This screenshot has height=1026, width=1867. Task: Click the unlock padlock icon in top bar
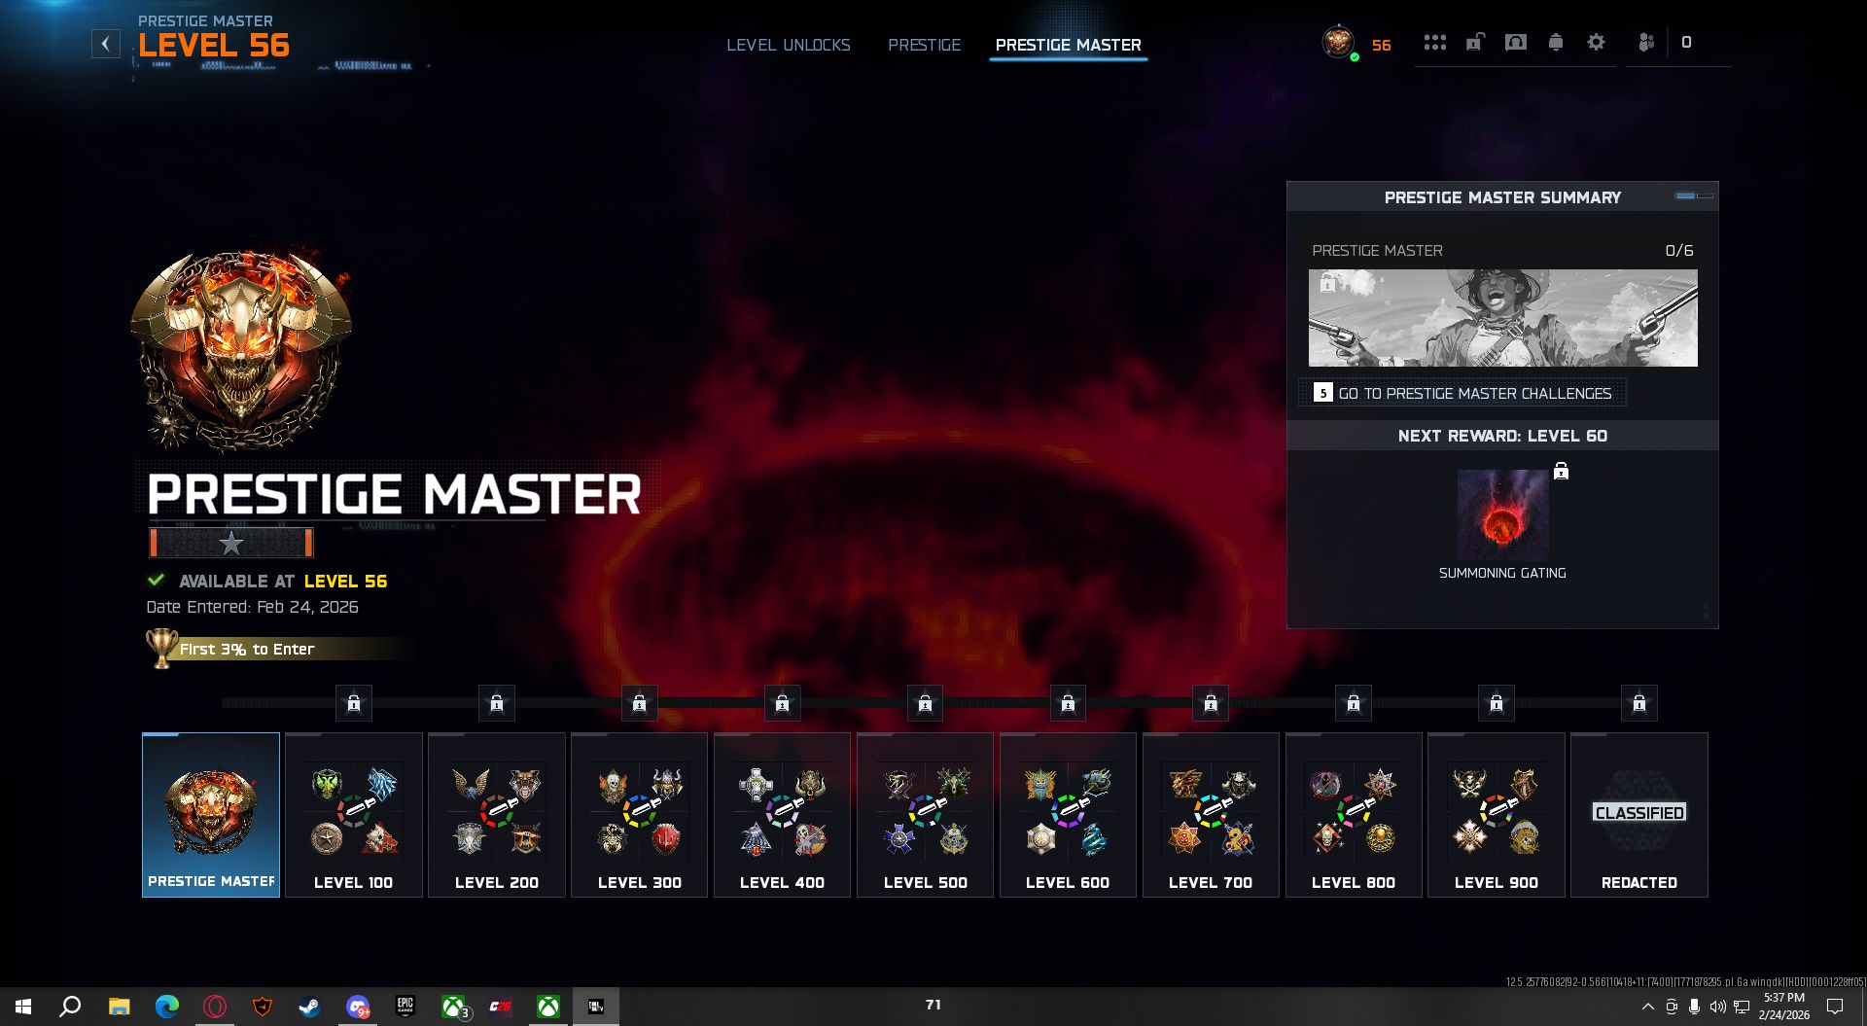tap(1475, 43)
